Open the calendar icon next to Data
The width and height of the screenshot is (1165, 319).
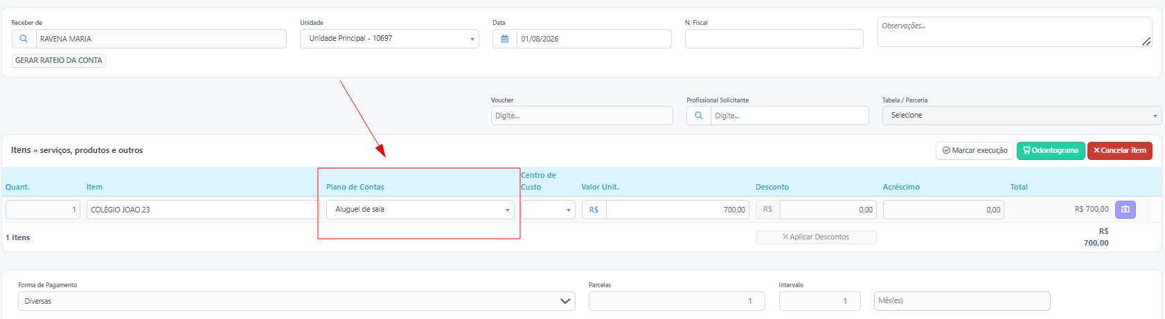click(x=505, y=39)
